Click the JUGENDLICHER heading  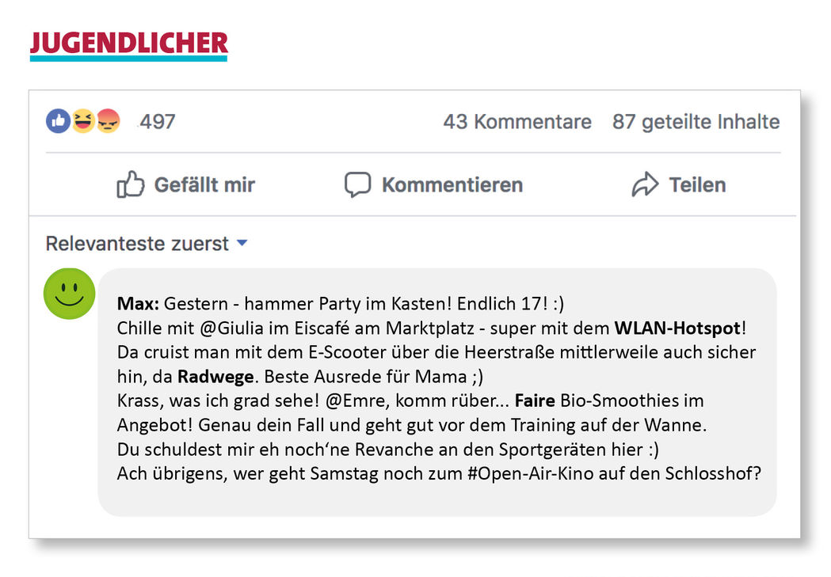tap(129, 44)
